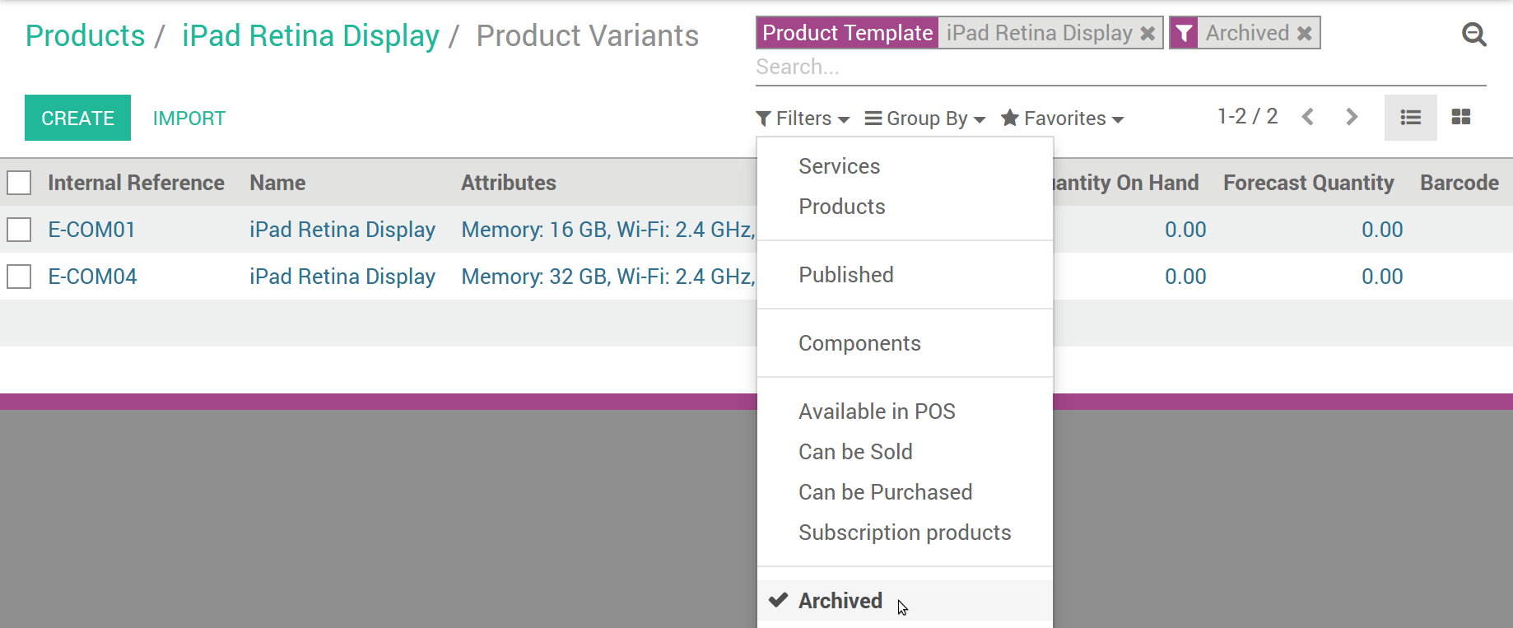This screenshot has width=1513, height=628.
Task: Remove the iPad Retina Display template facet
Action: coord(1148,34)
